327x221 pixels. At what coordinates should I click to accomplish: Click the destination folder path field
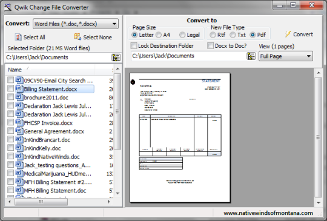tap(189, 56)
